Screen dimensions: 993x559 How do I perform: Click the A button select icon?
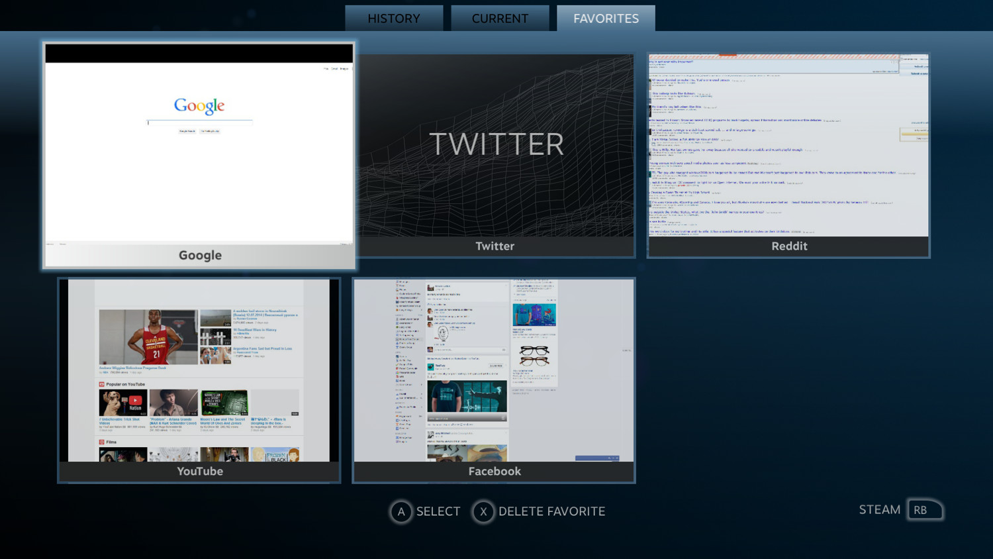(x=401, y=512)
